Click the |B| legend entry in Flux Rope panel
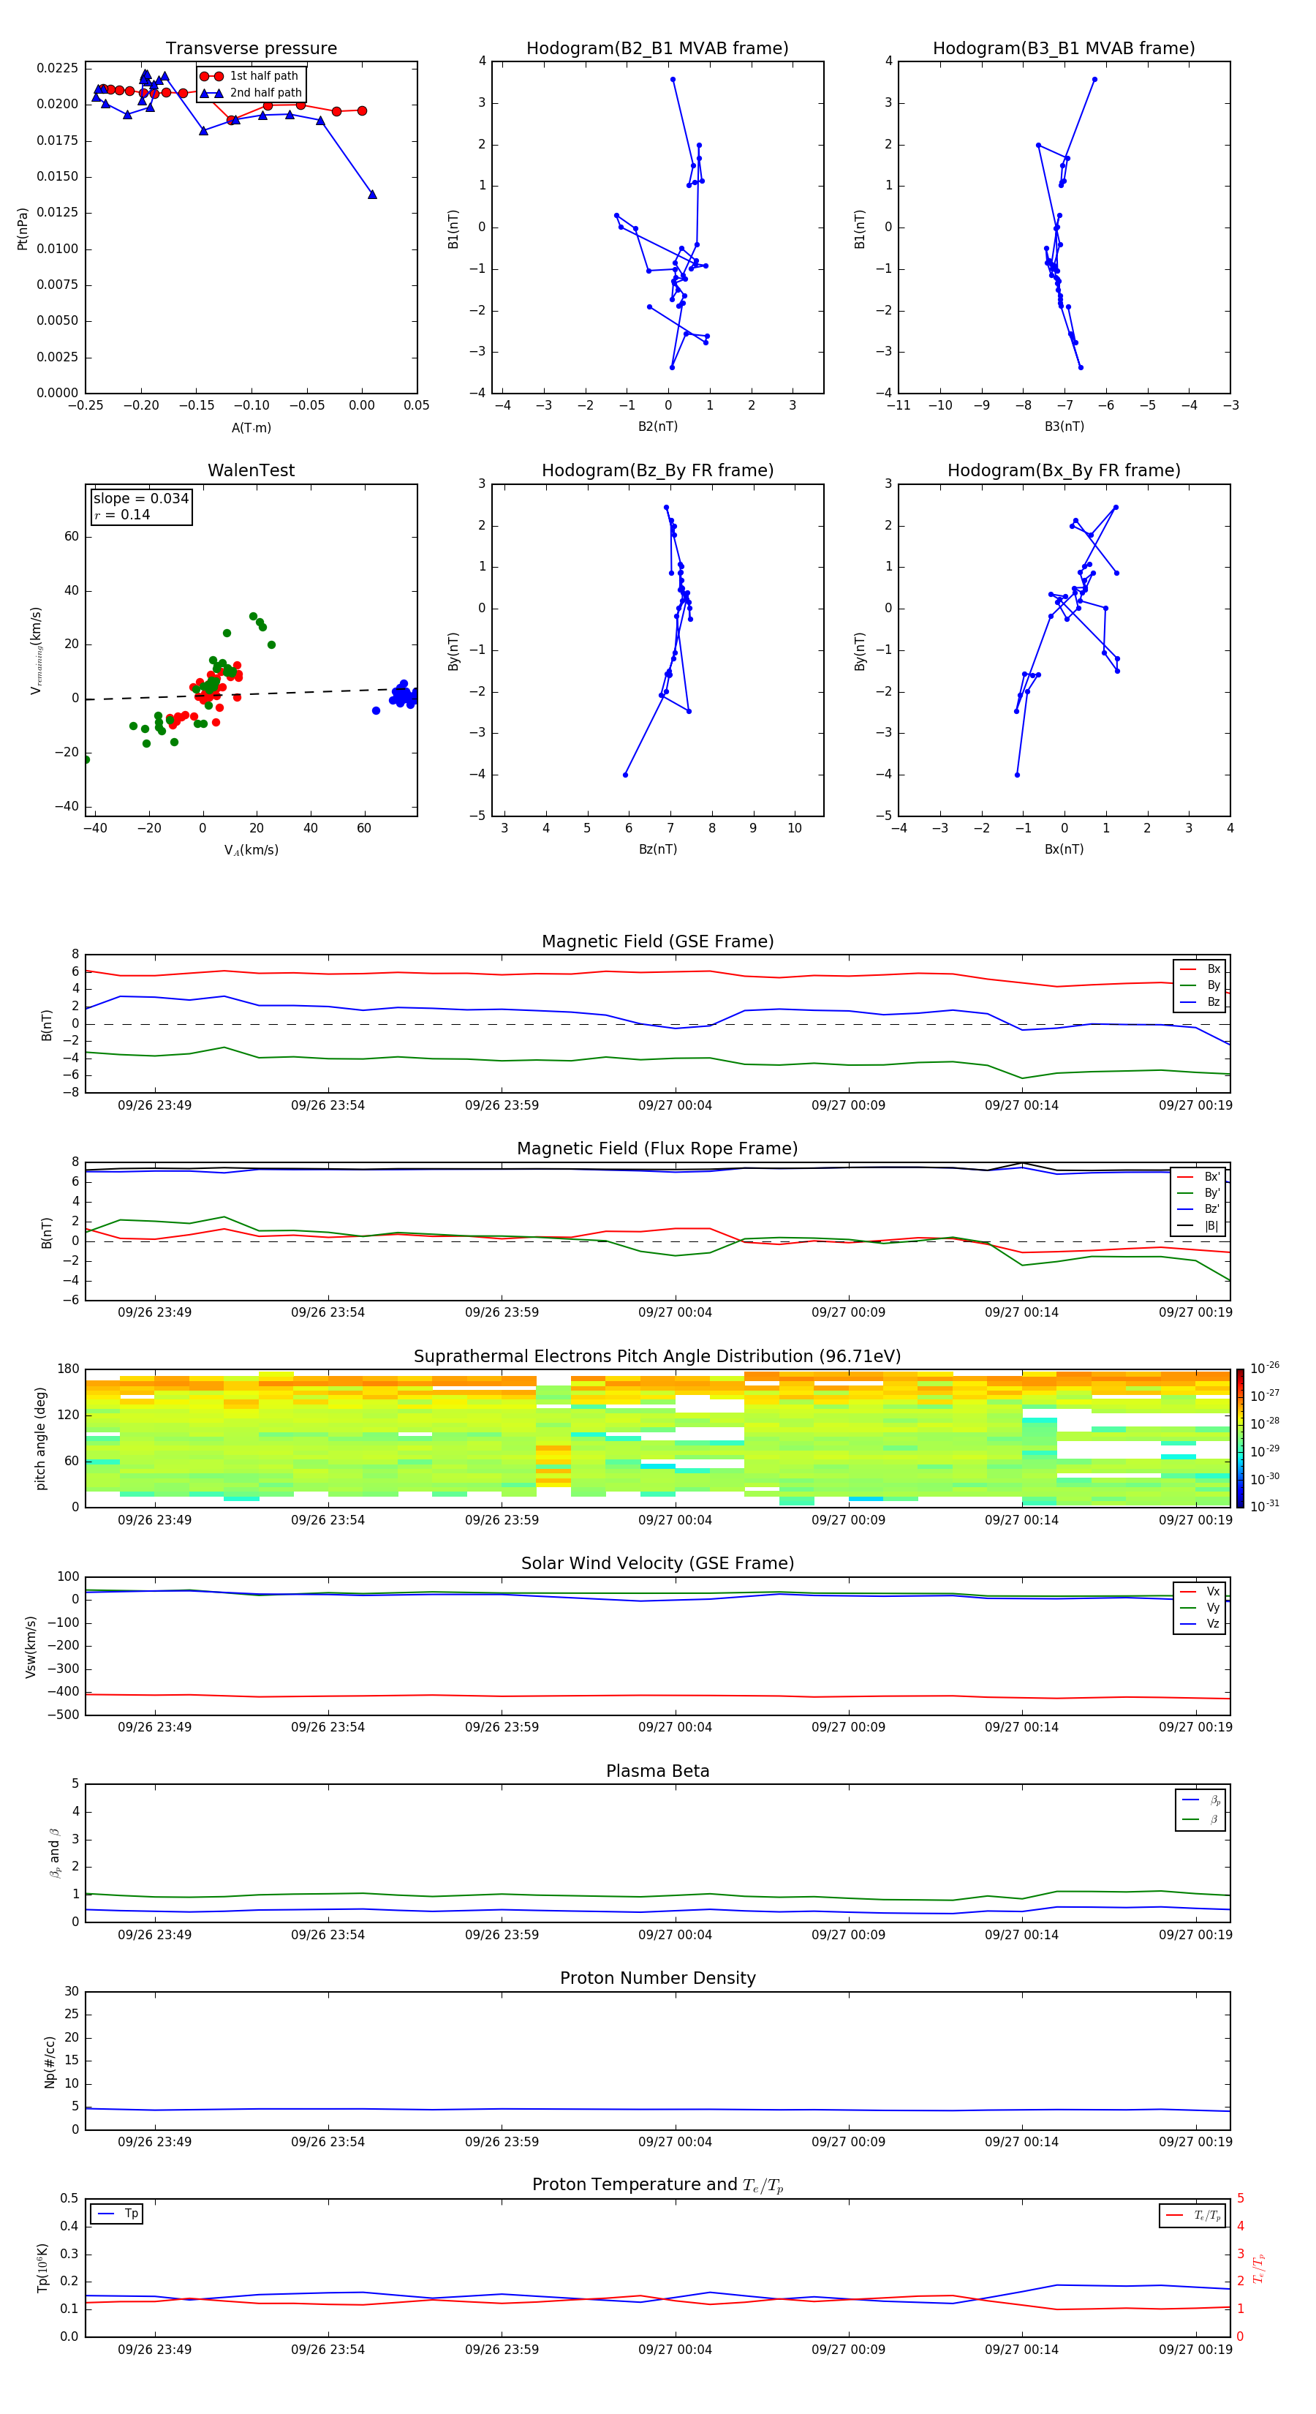This screenshot has width=1316, height=2414. (x=1199, y=1226)
